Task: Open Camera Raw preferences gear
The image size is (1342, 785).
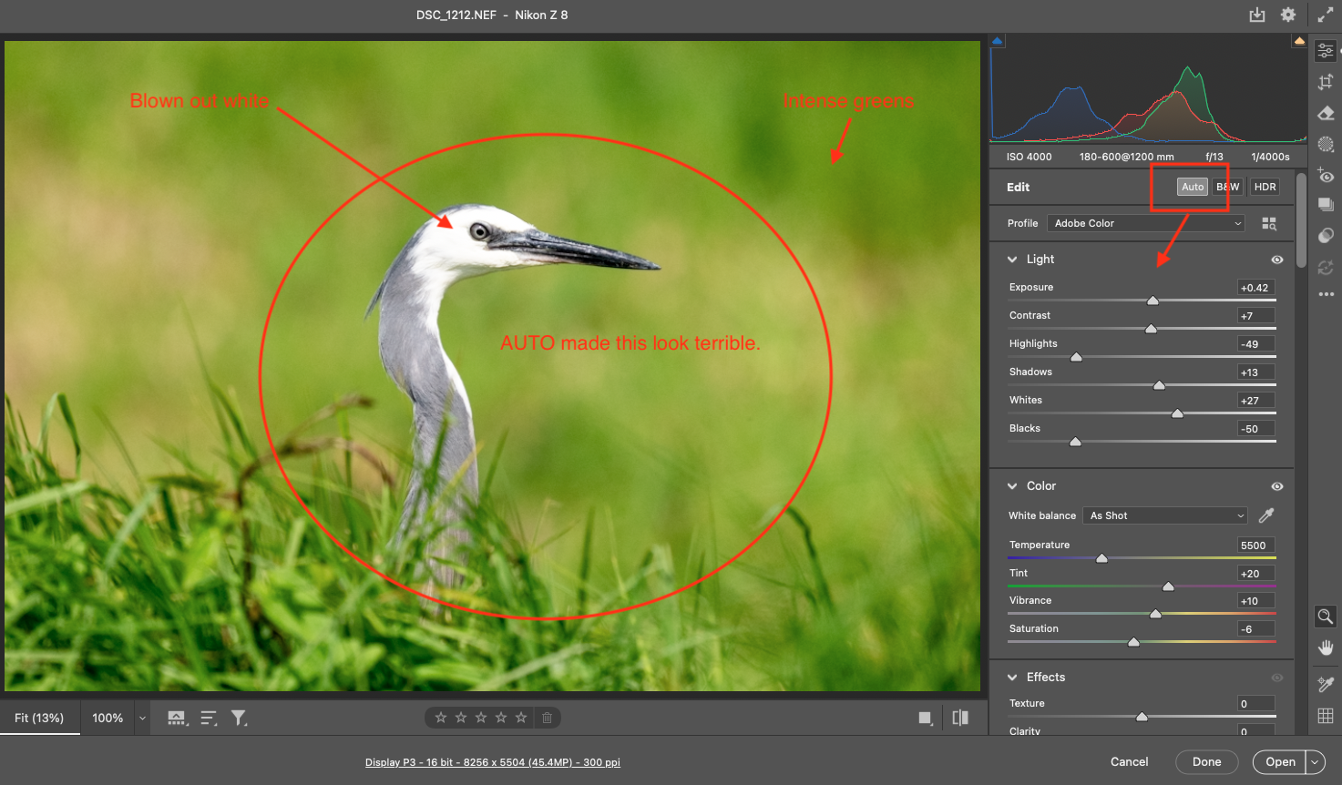Action: [1288, 15]
